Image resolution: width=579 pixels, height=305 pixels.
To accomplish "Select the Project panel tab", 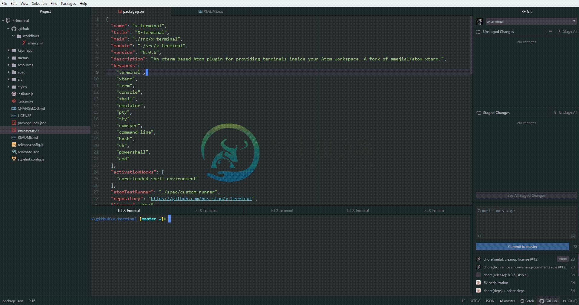I will tap(45, 11).
